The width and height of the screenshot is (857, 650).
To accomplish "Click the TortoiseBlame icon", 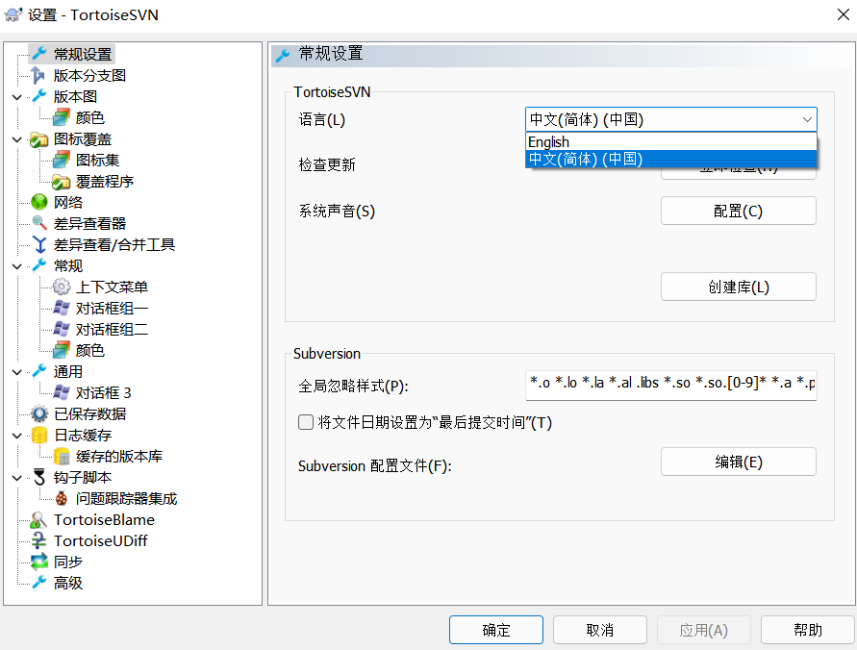I will point(38,519).
